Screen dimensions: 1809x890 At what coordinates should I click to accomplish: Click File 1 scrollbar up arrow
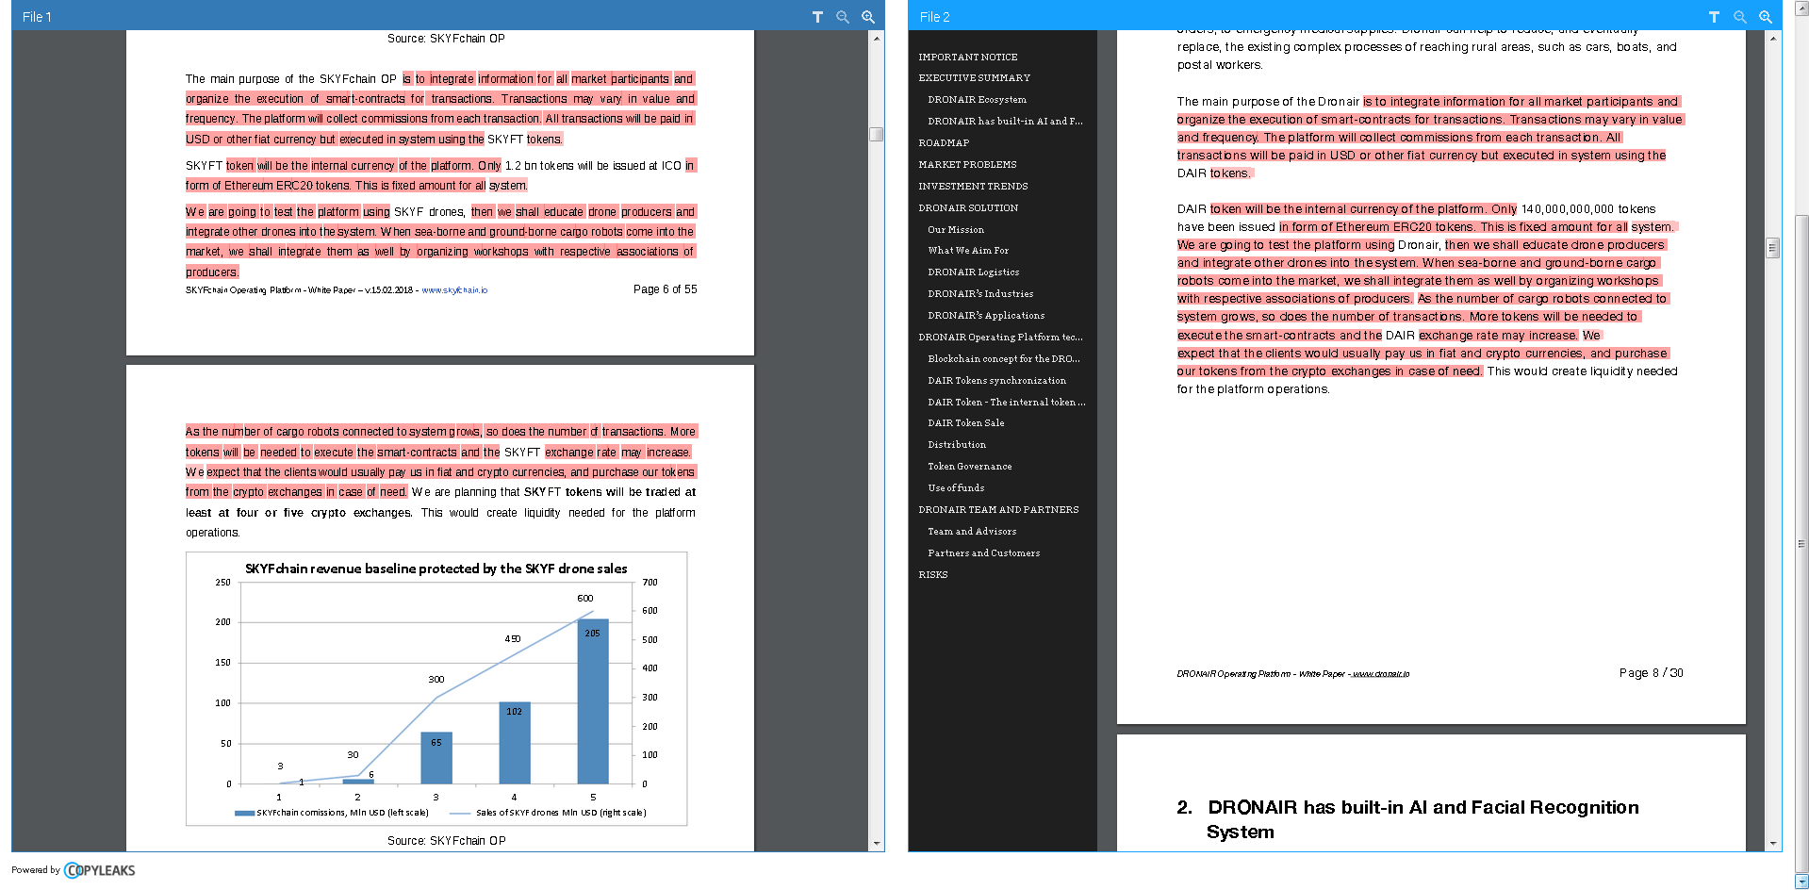877,39
